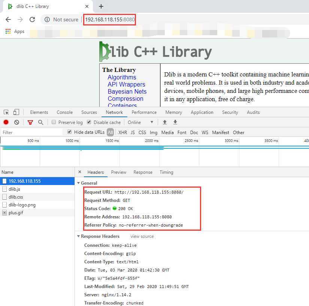The image size is (309, 306).
Task: Switch to the Performance panel
Action: pos(144,112)
